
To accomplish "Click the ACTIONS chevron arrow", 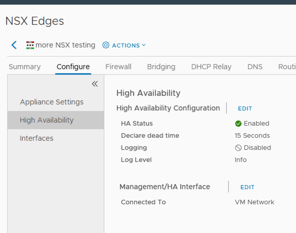I will [x=144, y=45].
